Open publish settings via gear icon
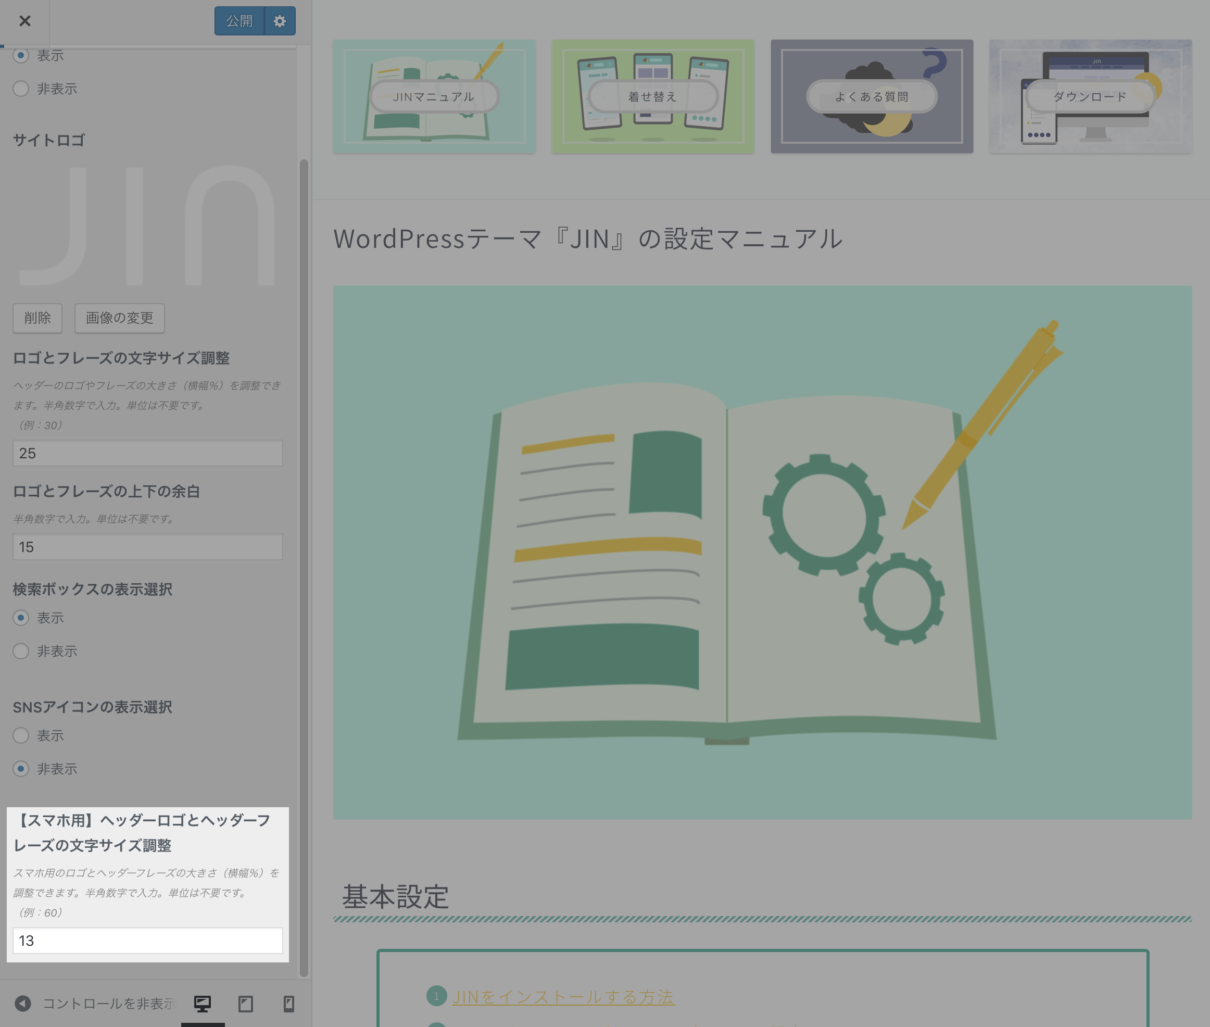 (280, 20)
